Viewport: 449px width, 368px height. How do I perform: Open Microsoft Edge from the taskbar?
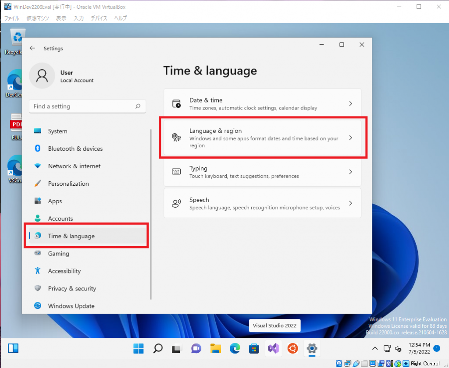click(x=235, y=348)
